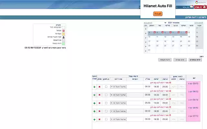Click the orange Fill All button
Image resolution: width=207 pixels, height=129 pixels.
pyautogui.click(x=158, y=14)
